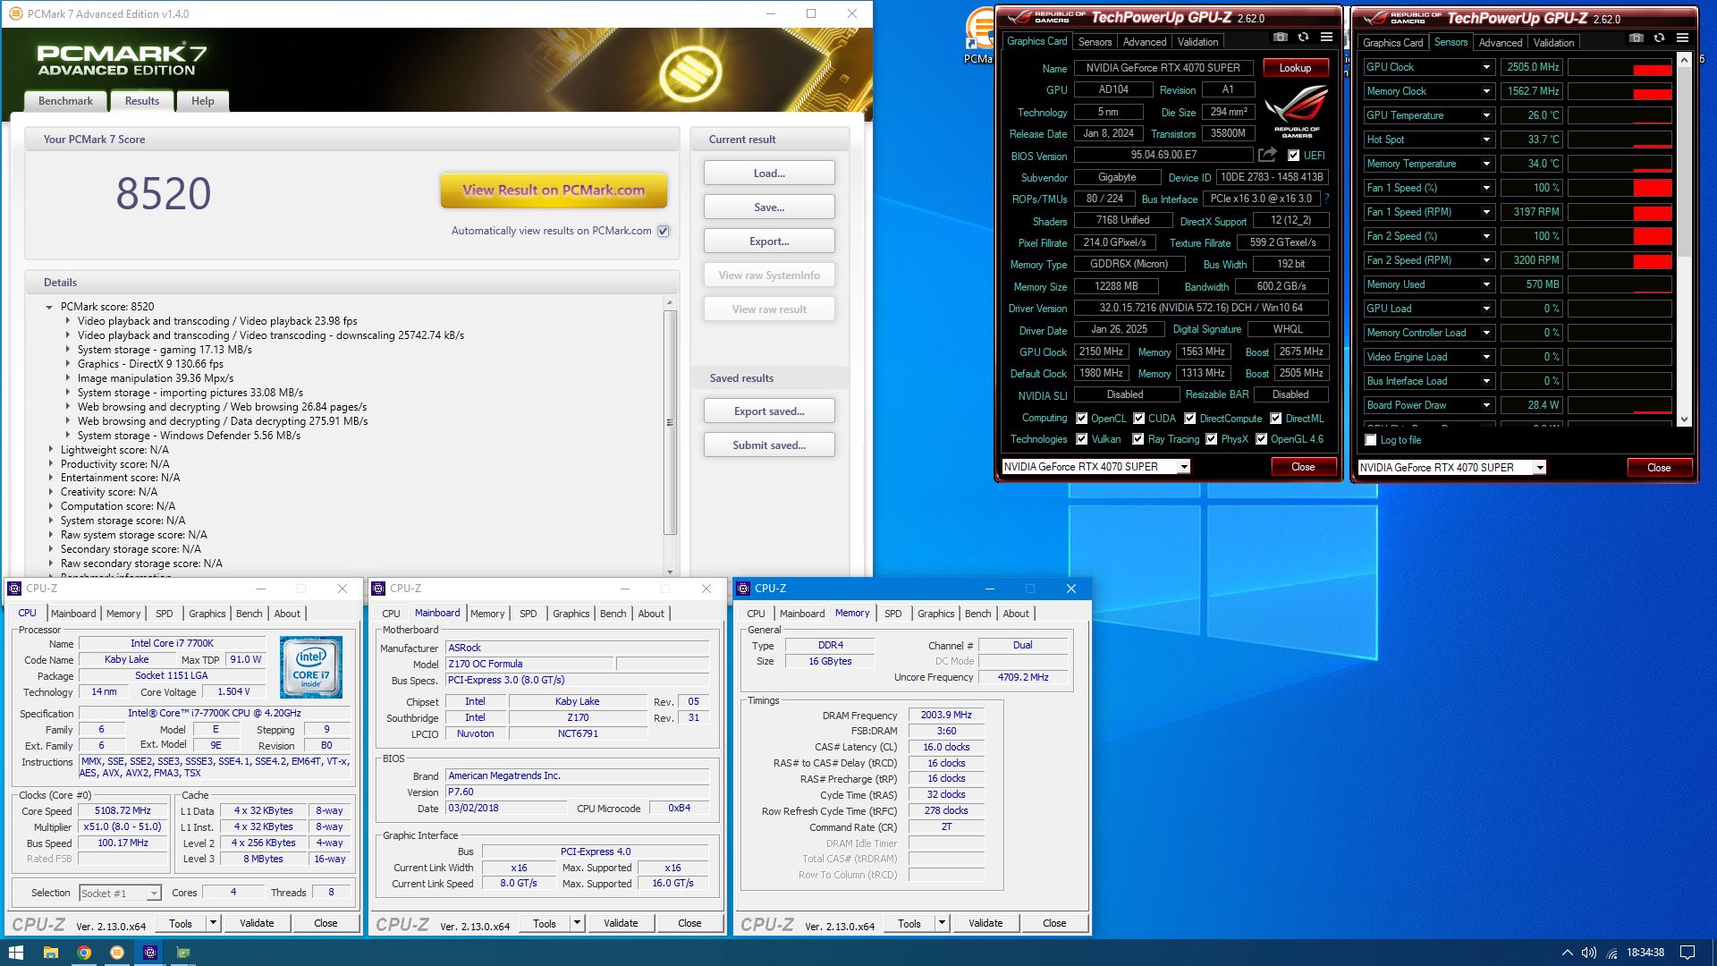1717x966 pixels.
Task: Click Validate in Mainboard CPU-Z window
Action: [621, 923]
